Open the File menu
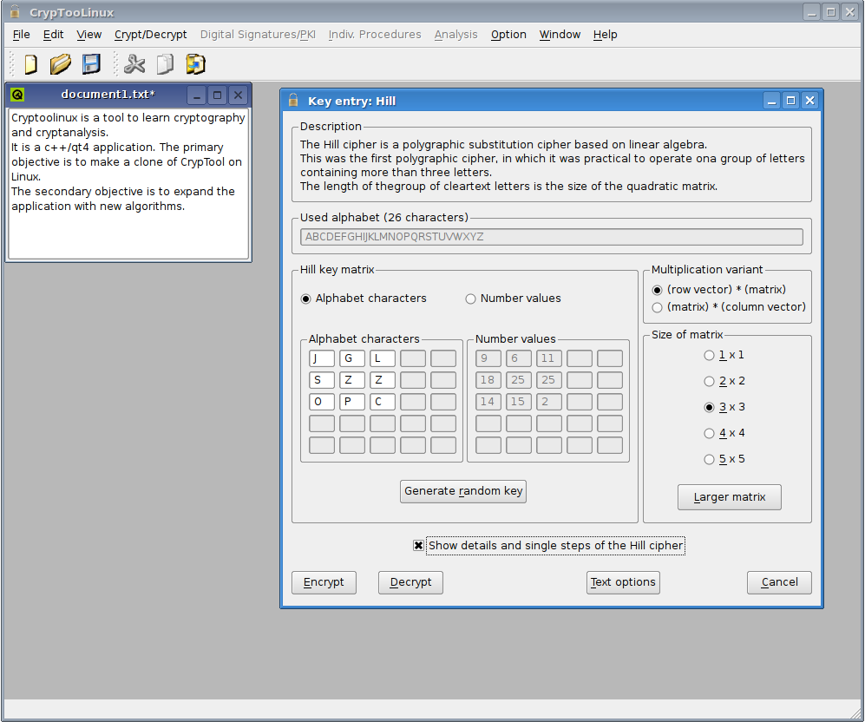865x722 pixels. tap(22, 34)
